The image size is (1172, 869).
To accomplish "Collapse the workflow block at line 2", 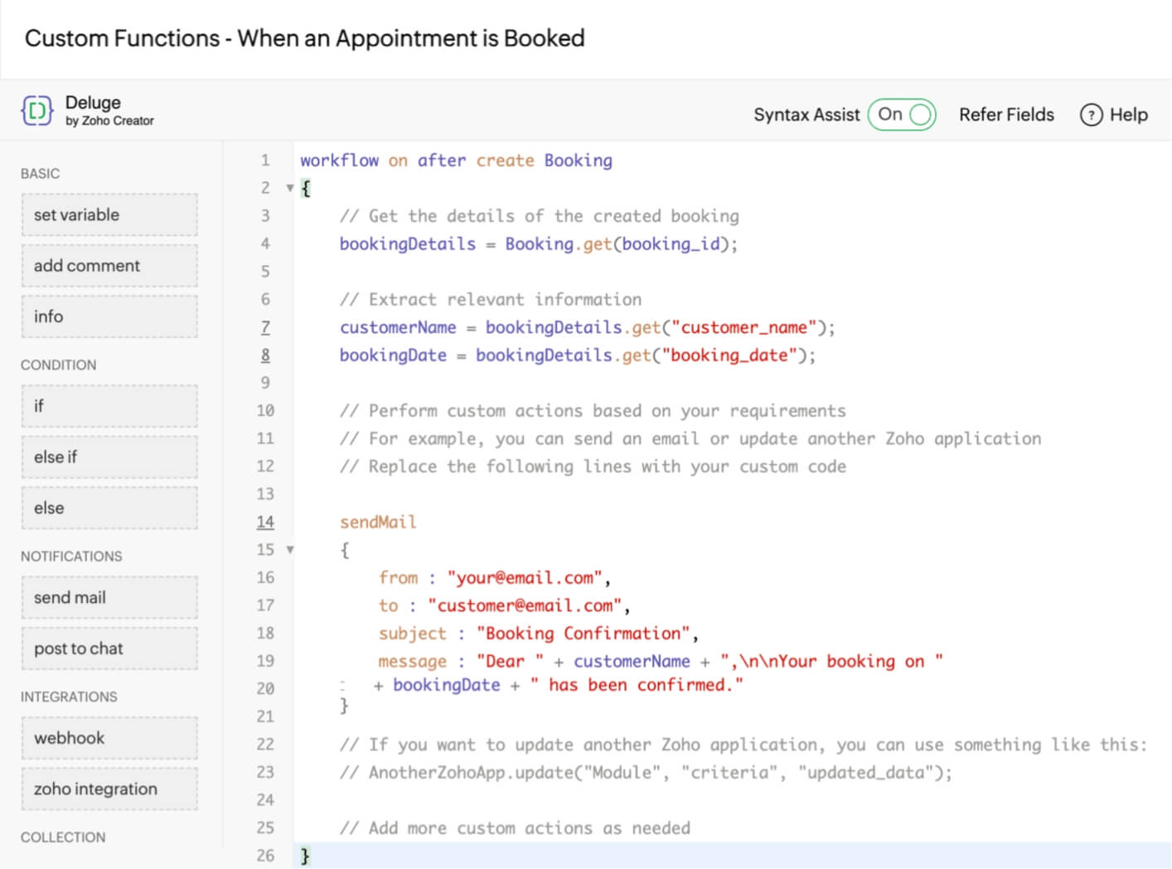I will pyautogui.click(x=290, y=188).
